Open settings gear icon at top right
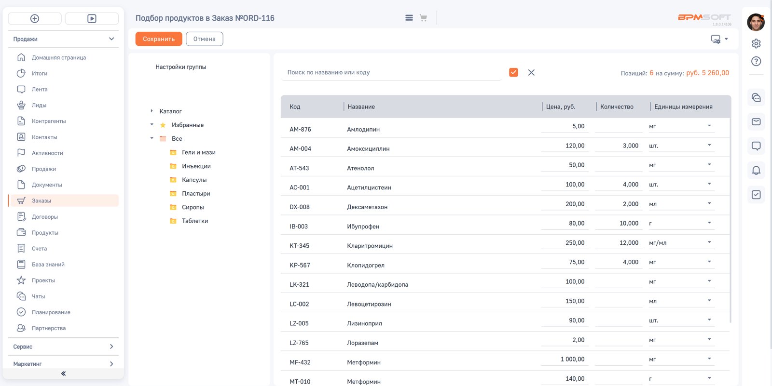 tap(756, 43)
